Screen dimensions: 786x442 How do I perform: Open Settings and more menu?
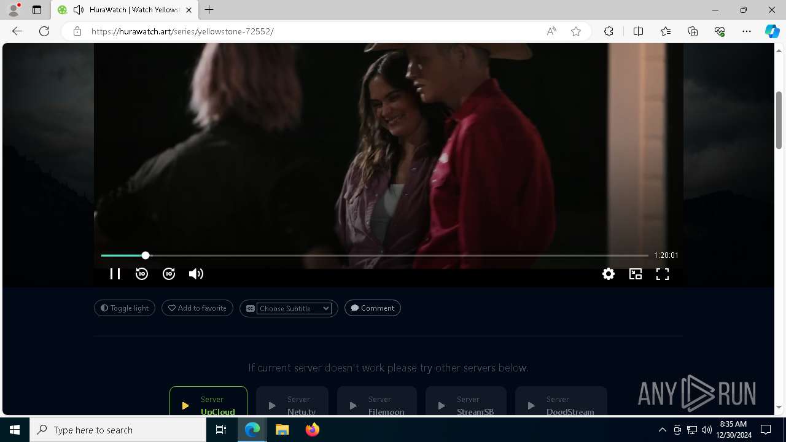click(747, 31)
